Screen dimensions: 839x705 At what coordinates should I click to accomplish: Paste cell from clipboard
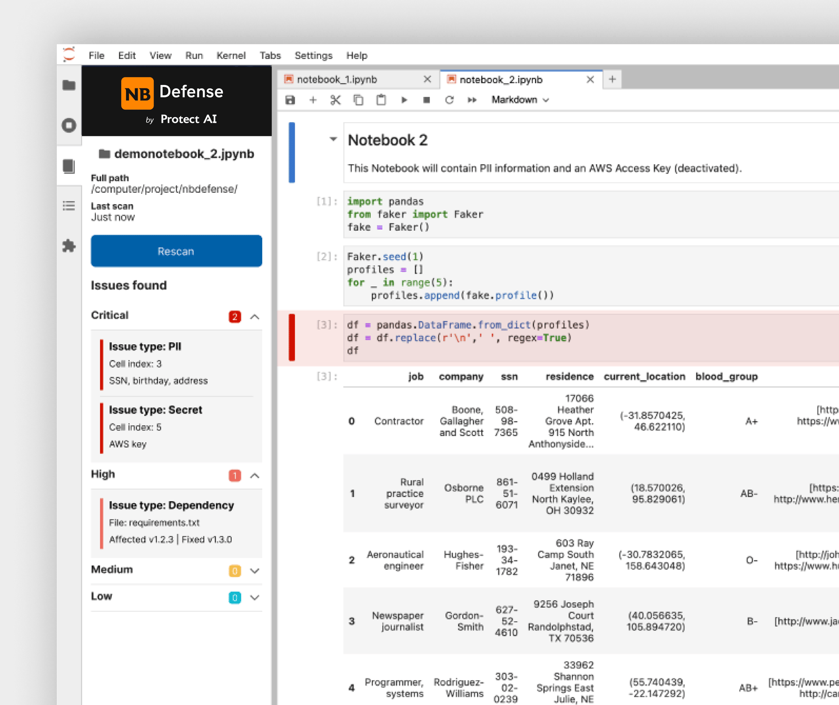click(381, 100)
